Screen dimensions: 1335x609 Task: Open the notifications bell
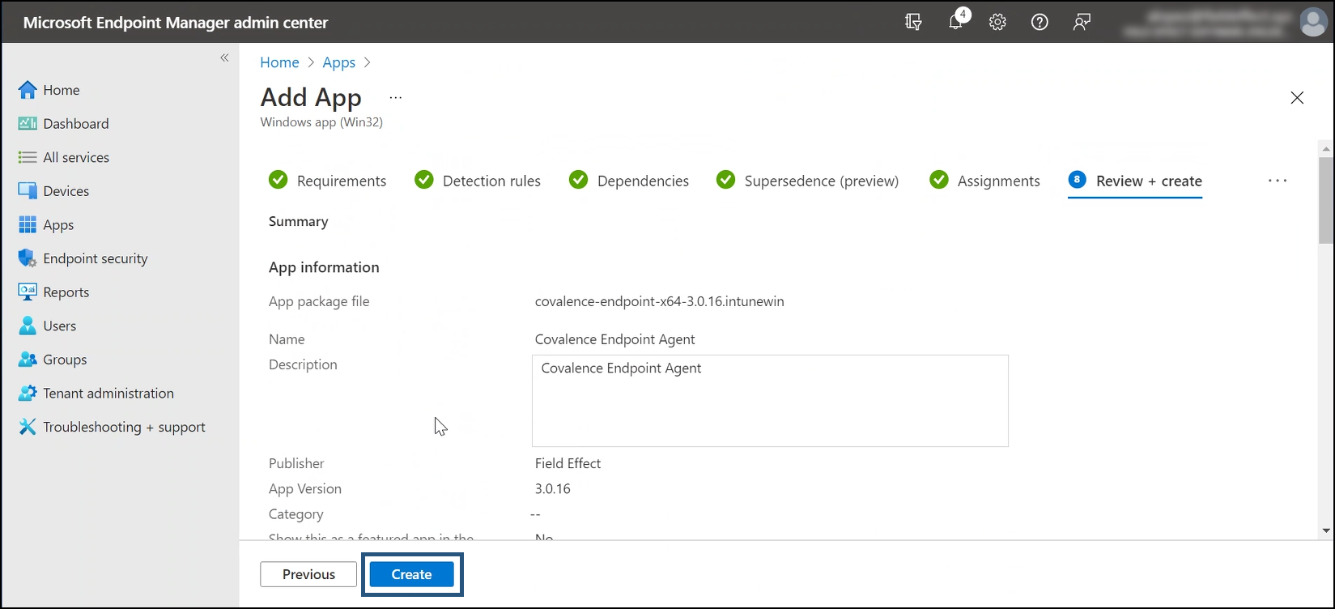[x=956, y=23]
